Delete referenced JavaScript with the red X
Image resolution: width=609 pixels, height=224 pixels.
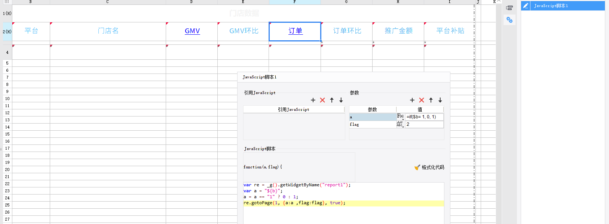point(322,100)
